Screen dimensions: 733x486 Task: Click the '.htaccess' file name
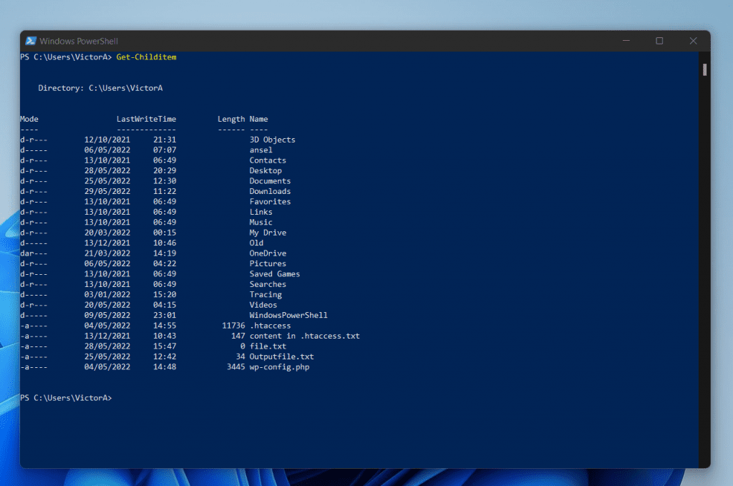[x=270, y=326]
